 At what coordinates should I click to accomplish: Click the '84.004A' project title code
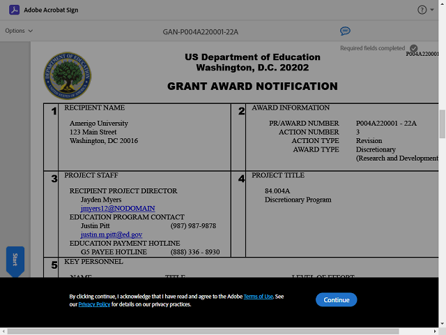tap(277, 191)
